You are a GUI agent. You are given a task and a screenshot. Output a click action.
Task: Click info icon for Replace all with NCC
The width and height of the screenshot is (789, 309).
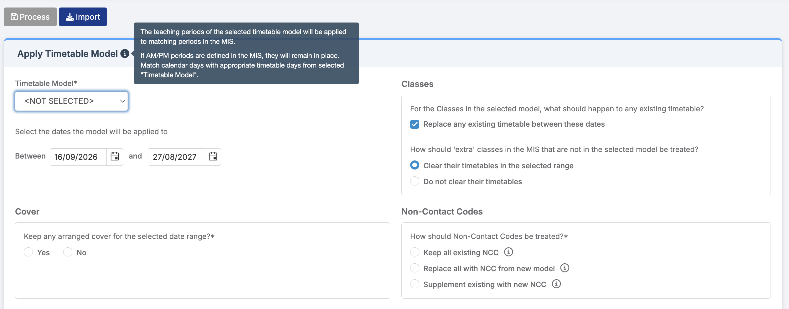(x=565, y=268)
